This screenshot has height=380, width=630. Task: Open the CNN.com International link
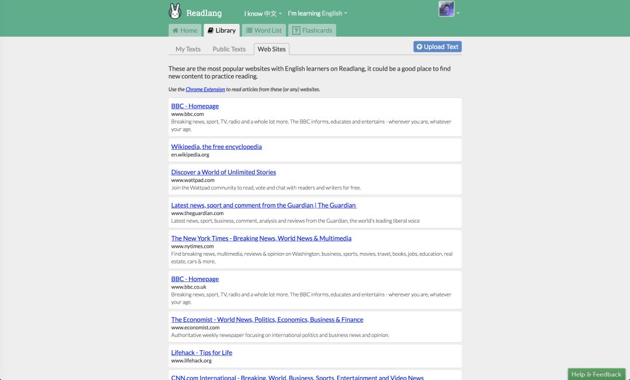297,377
